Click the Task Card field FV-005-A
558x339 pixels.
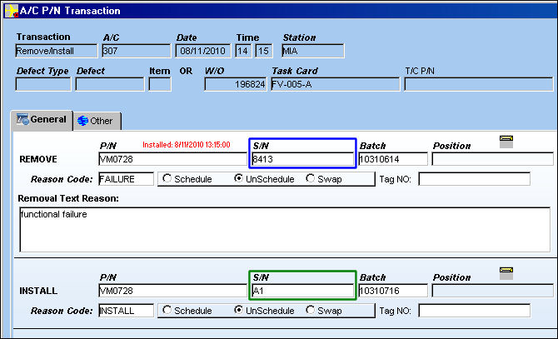[x=336, y=84]
